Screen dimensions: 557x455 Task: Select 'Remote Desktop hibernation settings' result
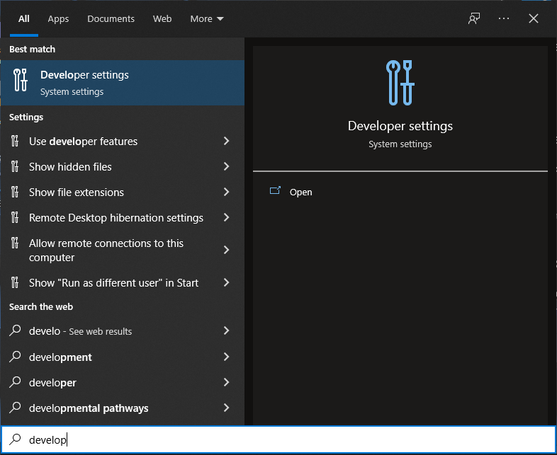point(116,218)
